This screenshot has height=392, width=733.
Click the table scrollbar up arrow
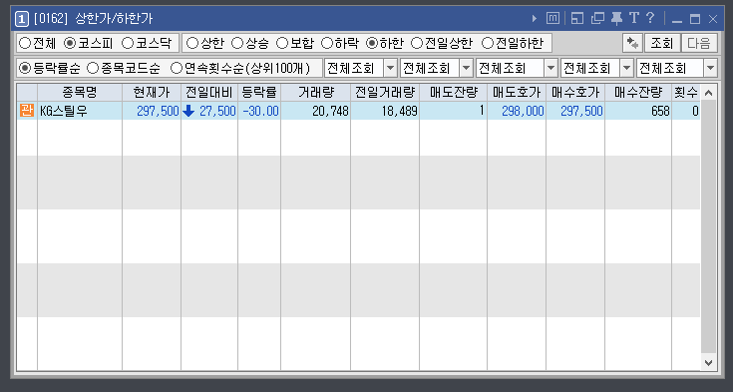tap(708, 93)
